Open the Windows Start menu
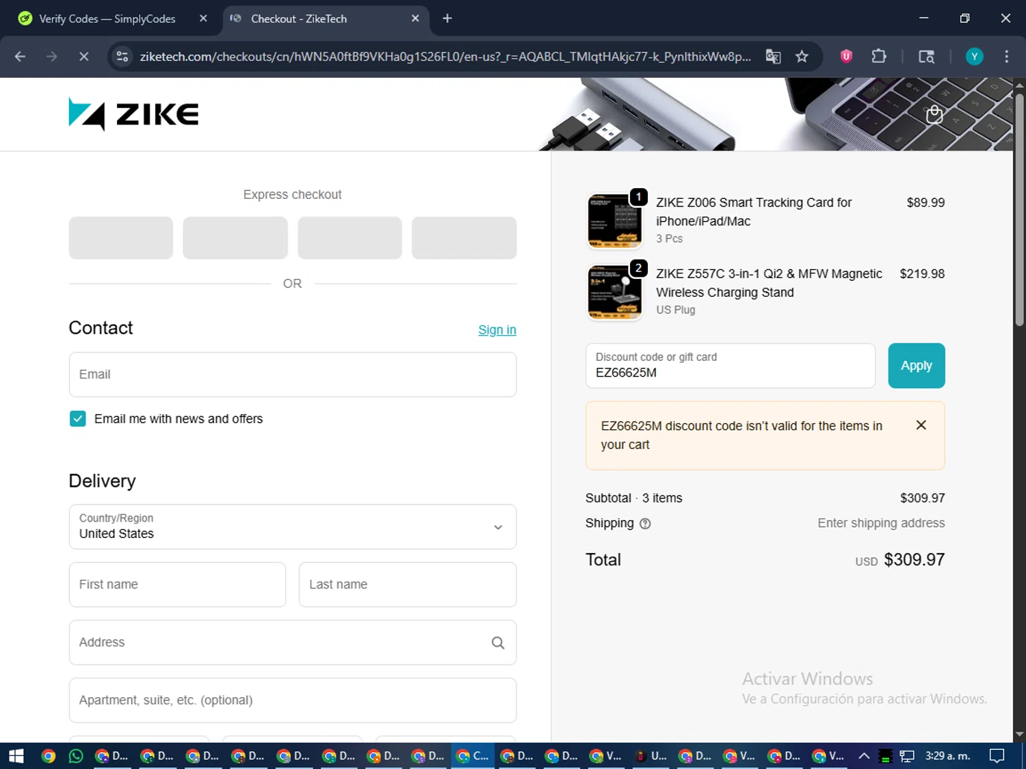Viewport: 1026px width, 769px height. (16, 756)
